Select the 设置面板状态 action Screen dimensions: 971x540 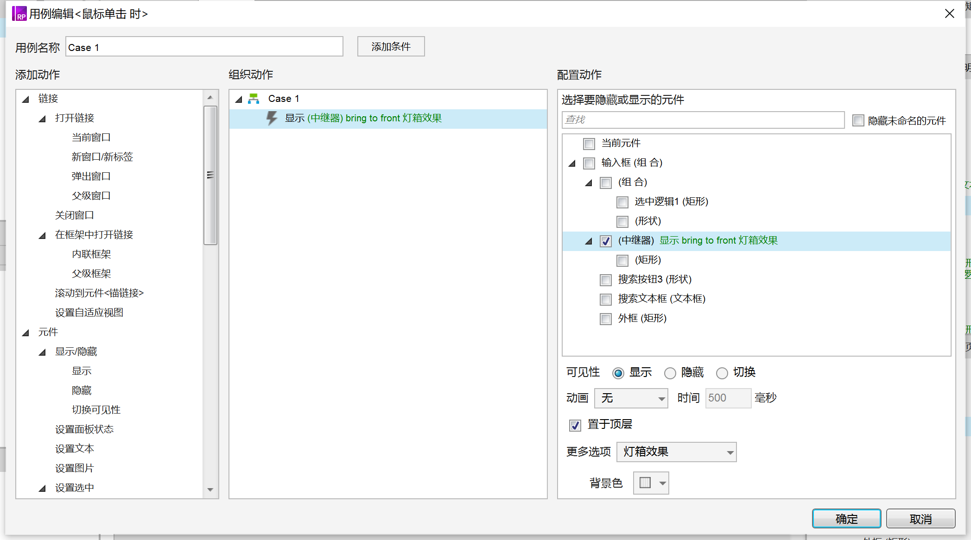tap(84, 429)
